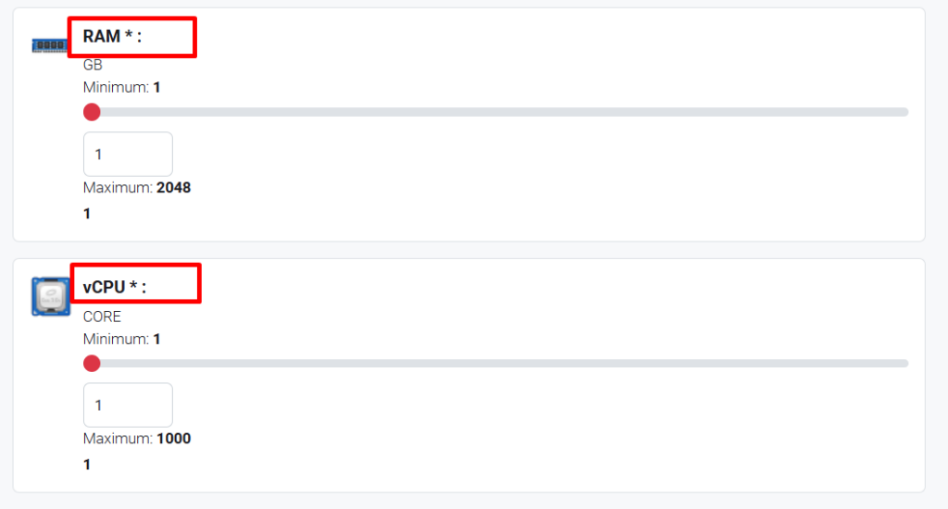Viewport: 948px width, 509px height.
Task: Focus the RAM value input box
Action: click(128, 155)
